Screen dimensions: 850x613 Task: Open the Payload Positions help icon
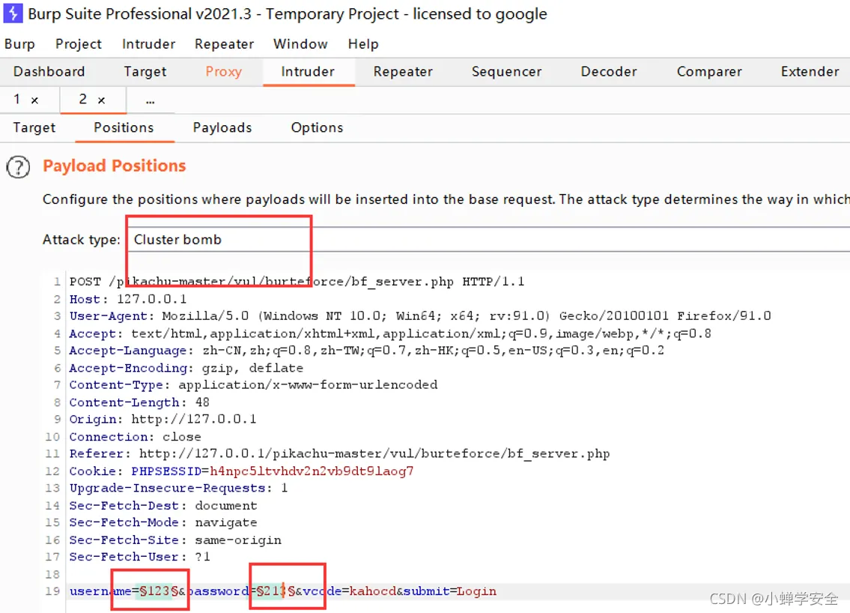19,167
